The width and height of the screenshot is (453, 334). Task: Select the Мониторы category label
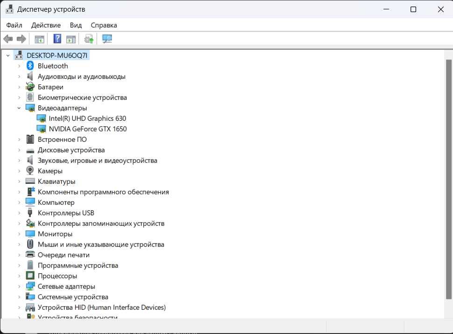click(55, 234)
